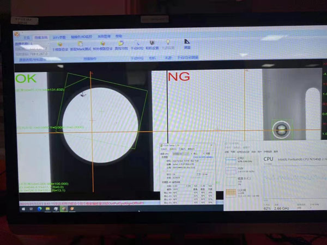The image size is (327, 245).
Task: Go to the 系统管理 tab
Action: pos(103,37)
